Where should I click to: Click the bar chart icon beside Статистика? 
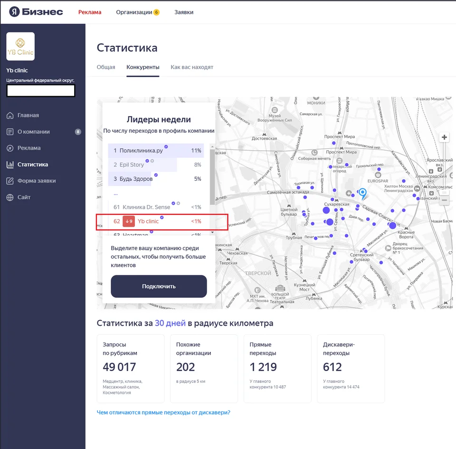pos(10,165)
